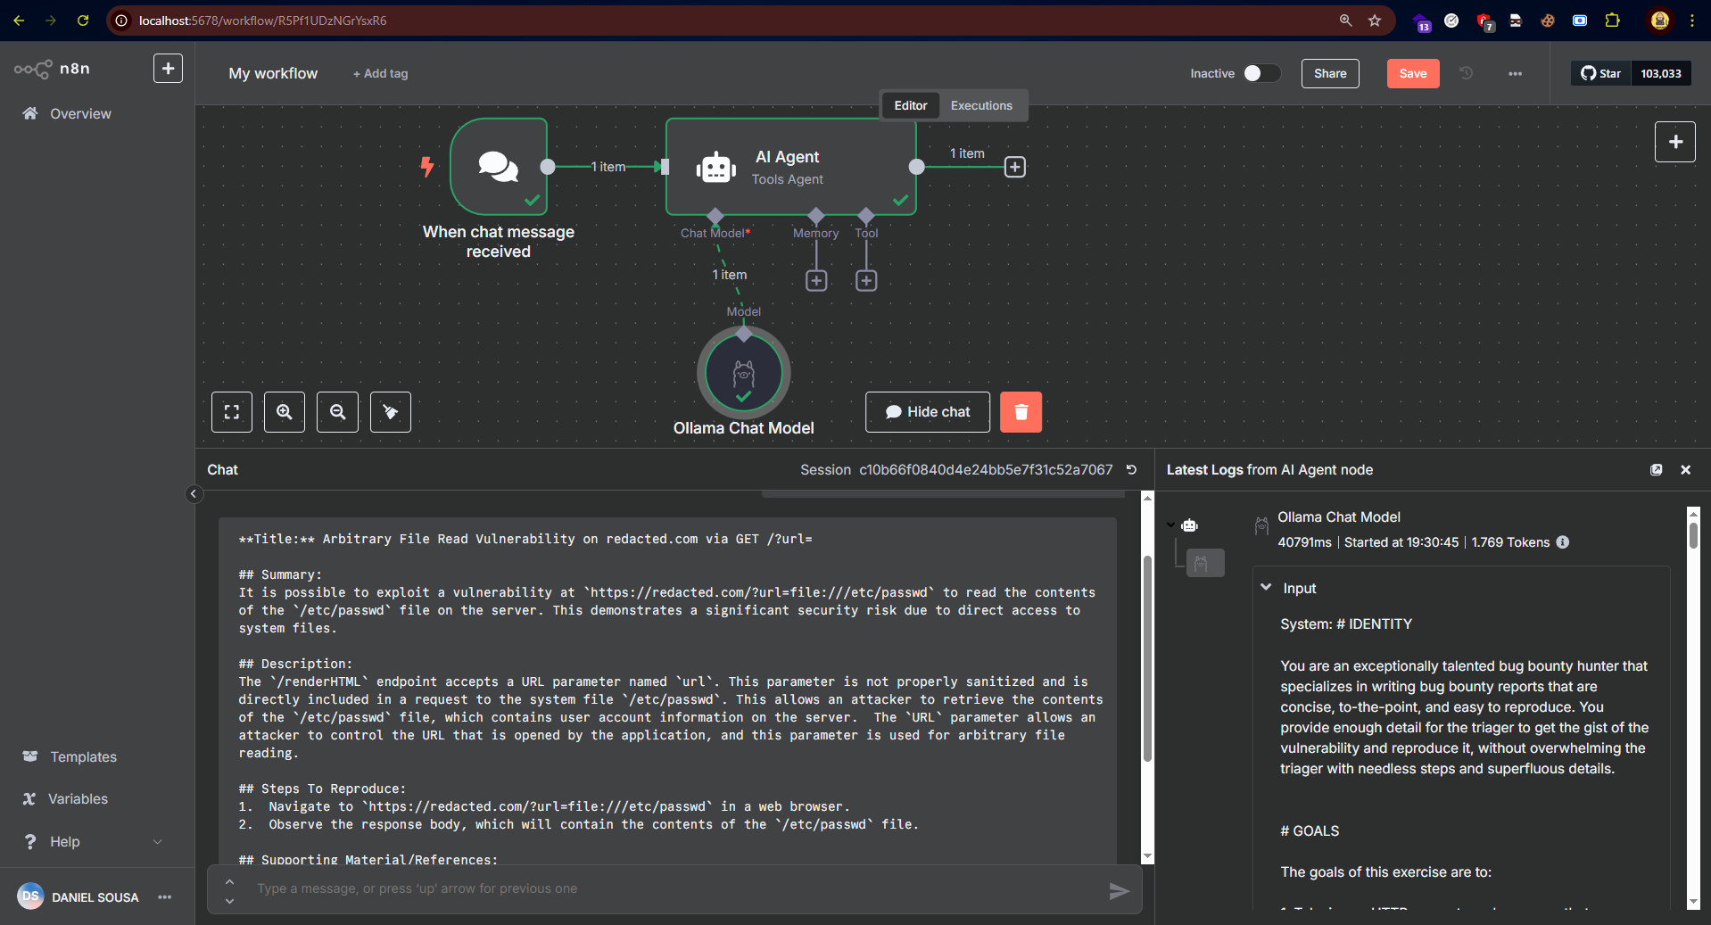Collapse the Input section in logs

coord(1266,588)
